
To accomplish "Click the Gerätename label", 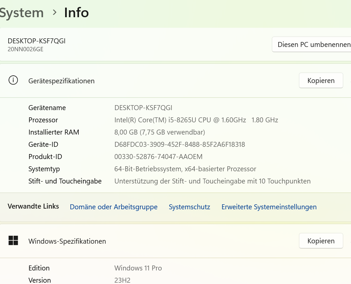I will tap(47, 108).
